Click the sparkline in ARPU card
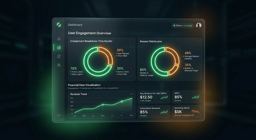This screenshot has height=140, width=256. pyautogui.click(x=195, y=97)
